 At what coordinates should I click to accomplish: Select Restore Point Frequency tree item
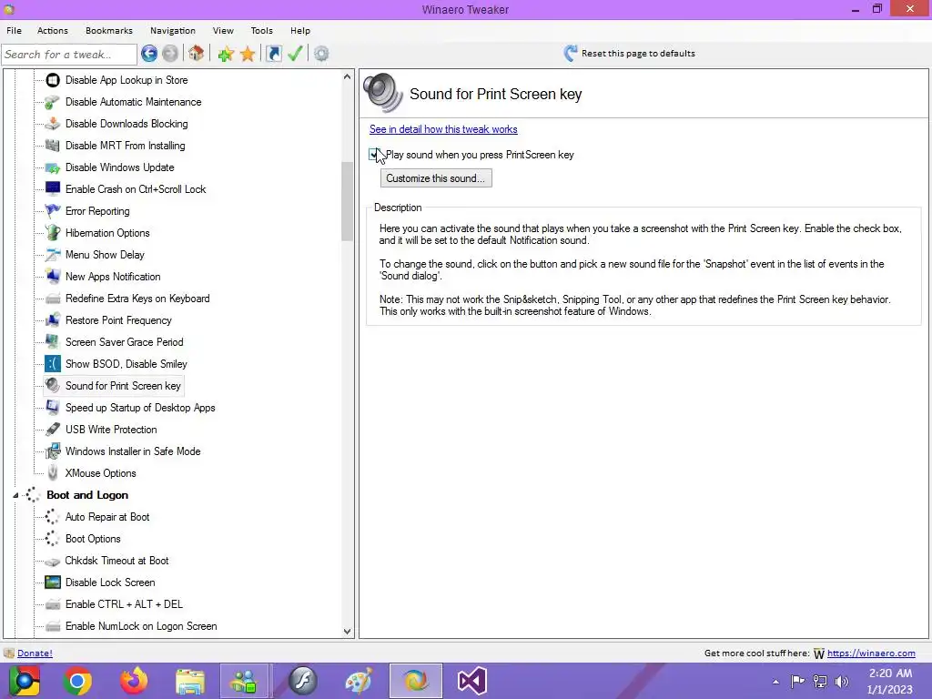click(x=118, y=320)
